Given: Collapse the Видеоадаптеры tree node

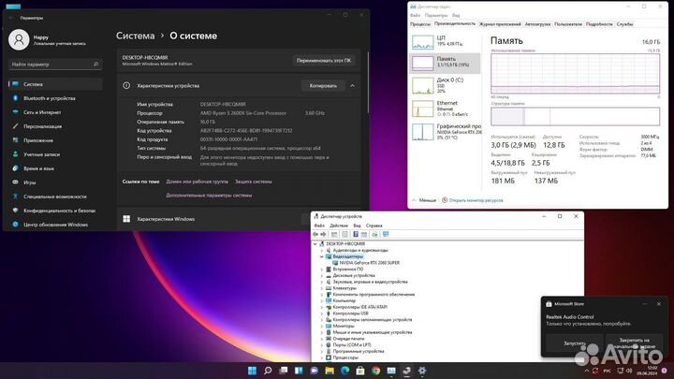Looking at the screenshot, I should pos(323,256).
